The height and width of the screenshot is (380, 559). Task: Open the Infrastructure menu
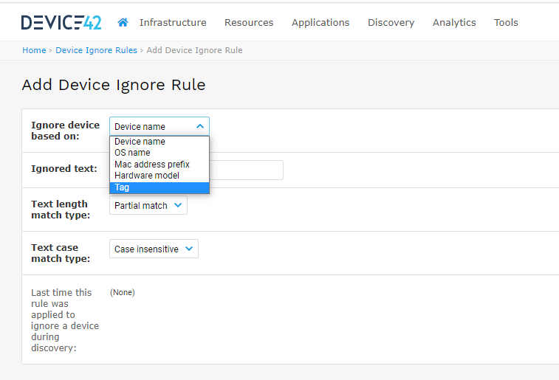tap(173, 22)
